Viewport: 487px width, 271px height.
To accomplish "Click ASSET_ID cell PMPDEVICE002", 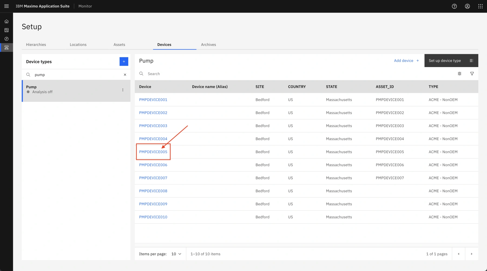I will point(390,113).
